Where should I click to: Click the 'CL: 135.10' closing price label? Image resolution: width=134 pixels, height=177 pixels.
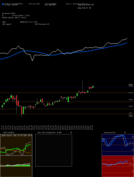point(50,5)
